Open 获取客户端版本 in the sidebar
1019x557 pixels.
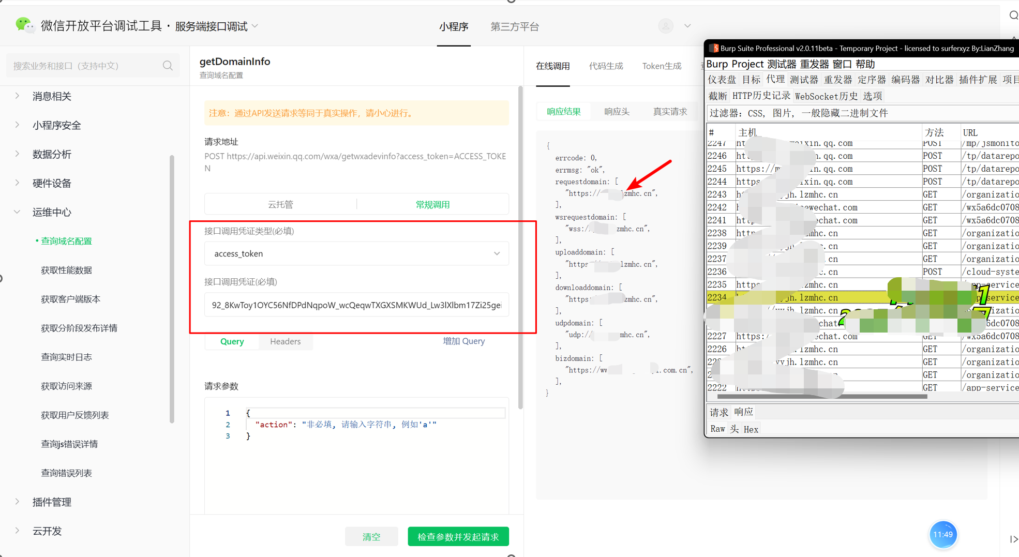click(x=70, y=299)
